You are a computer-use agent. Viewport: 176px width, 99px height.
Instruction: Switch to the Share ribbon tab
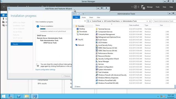pos(91,17)
